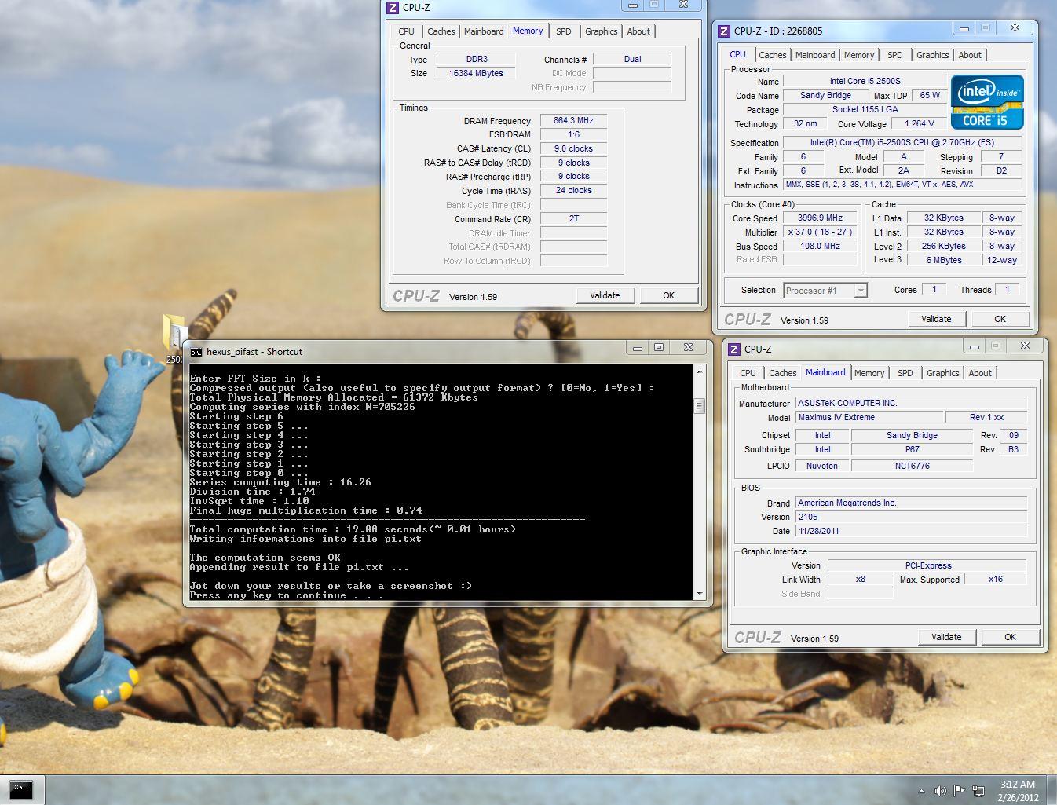Open Caches tab in the Mainboard window
The image size is (1057, 805).
[782, 373]
